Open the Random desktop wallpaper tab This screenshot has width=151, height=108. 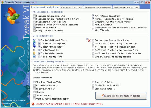(98, 7)
